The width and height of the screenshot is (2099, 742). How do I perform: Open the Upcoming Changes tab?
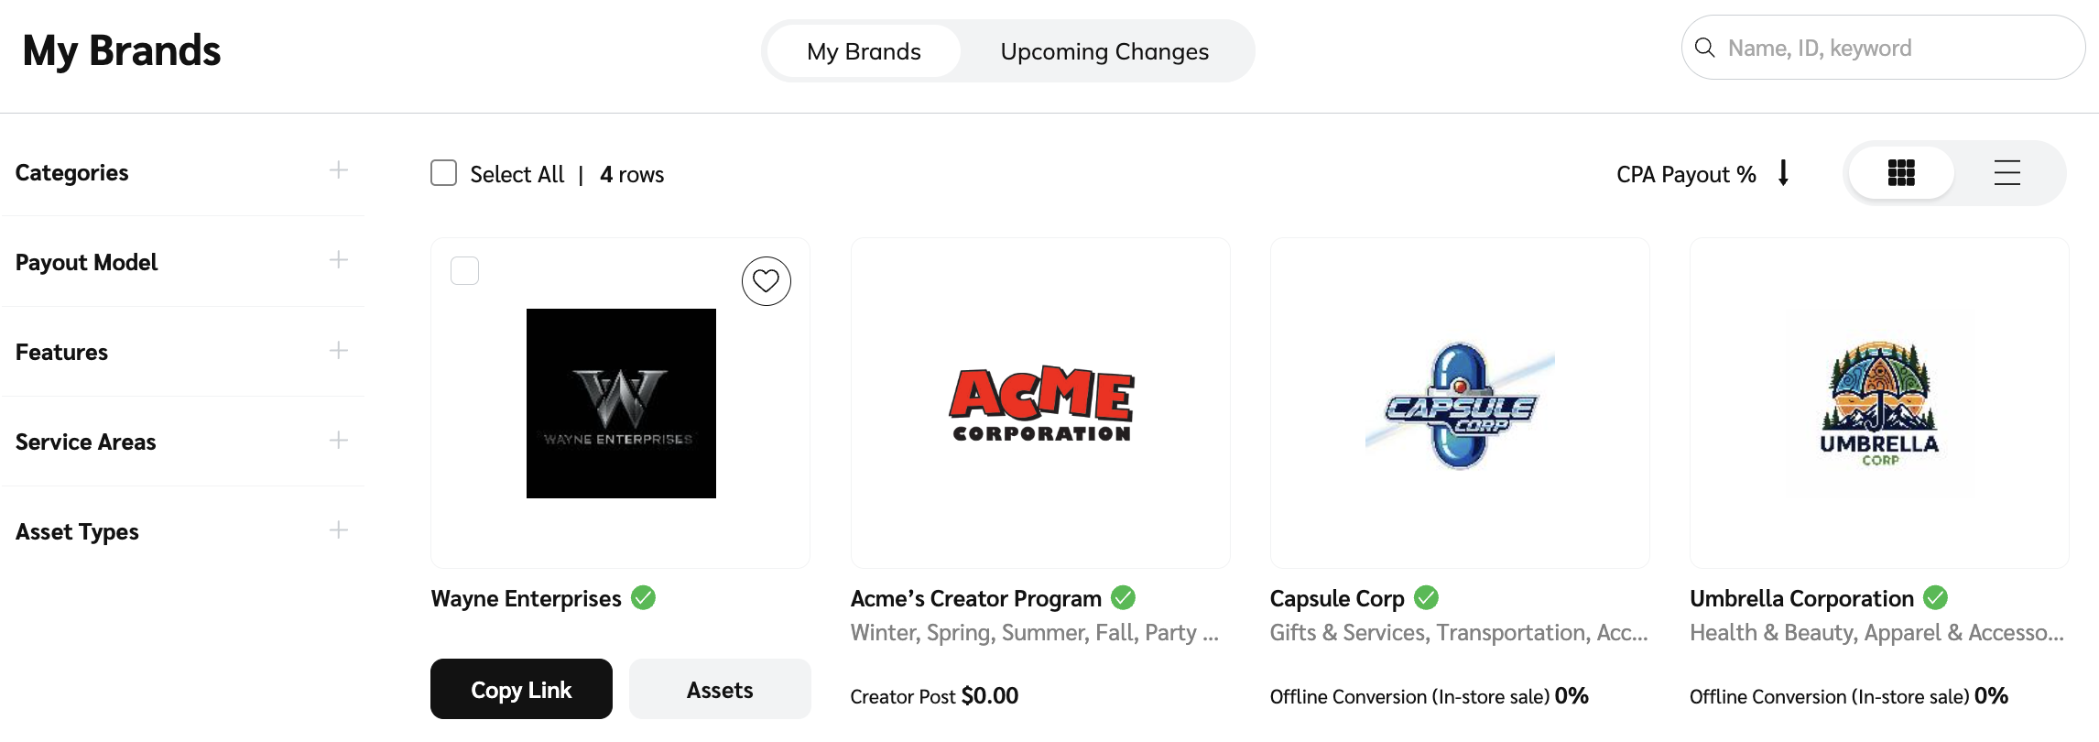point(1104,51)
